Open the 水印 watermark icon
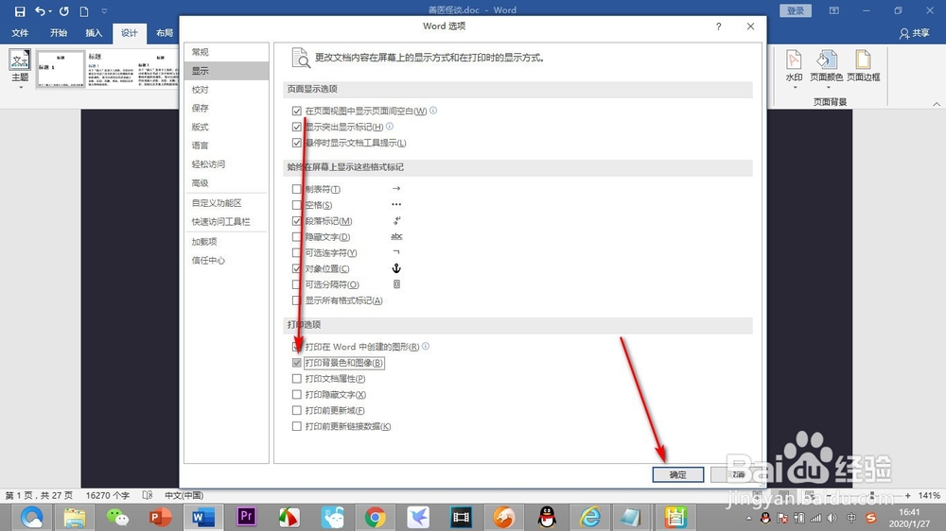This screenshot has width=946, height=531. coord(794,60)
